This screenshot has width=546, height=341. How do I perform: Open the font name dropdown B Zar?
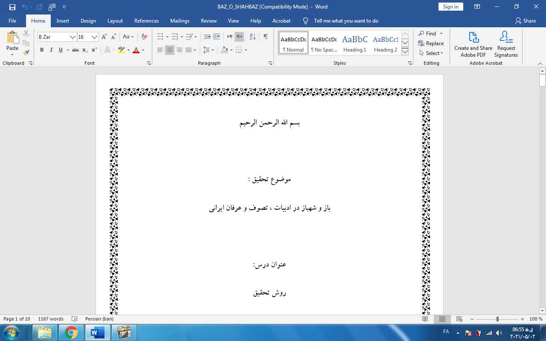73,37
